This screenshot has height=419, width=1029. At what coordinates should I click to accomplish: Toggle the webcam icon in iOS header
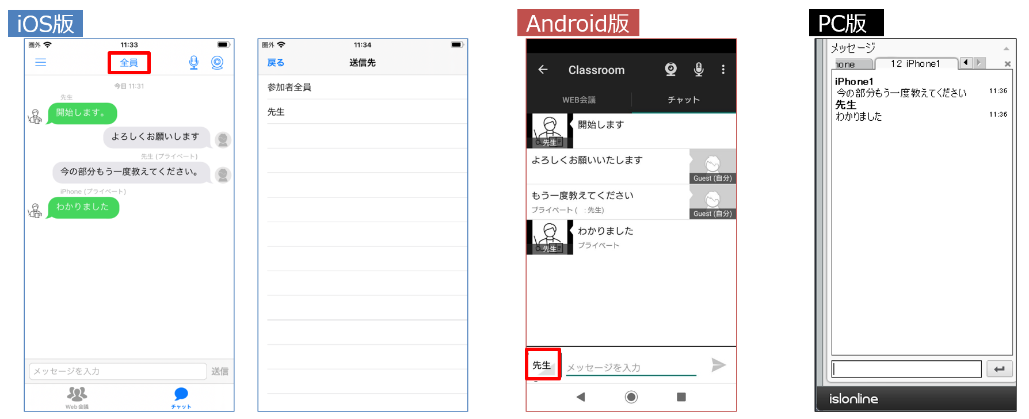(217, 63)
